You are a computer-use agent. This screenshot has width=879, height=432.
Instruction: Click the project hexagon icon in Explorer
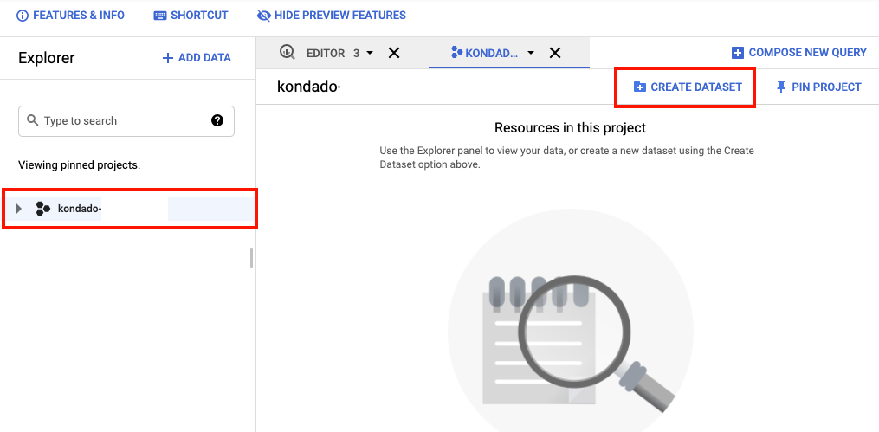(x=42, y=209)
